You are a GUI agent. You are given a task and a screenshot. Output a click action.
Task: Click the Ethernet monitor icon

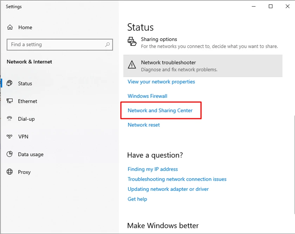coord(9,101)
